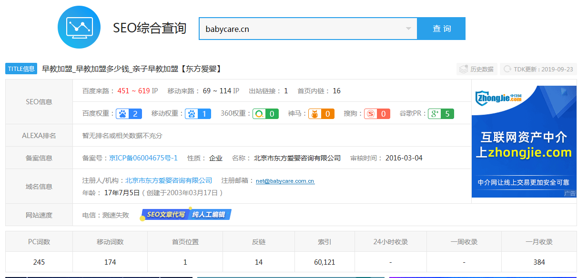Select the TITLE信息 tab label
588x278 pixels.
tap(21, 69)
